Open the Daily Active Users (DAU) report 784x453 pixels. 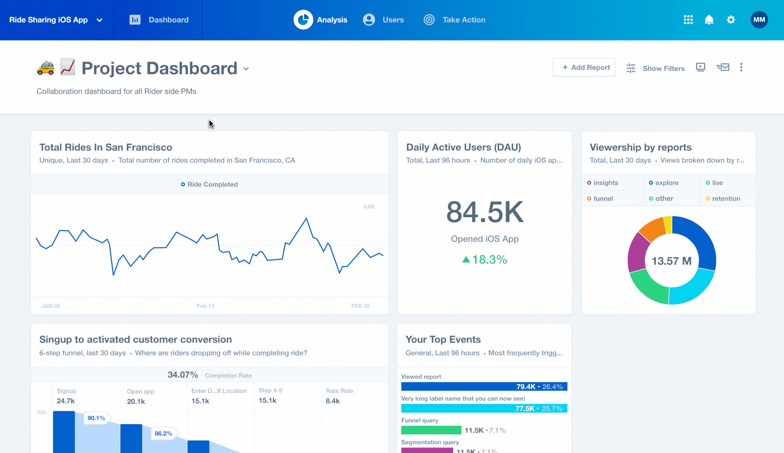464,147
